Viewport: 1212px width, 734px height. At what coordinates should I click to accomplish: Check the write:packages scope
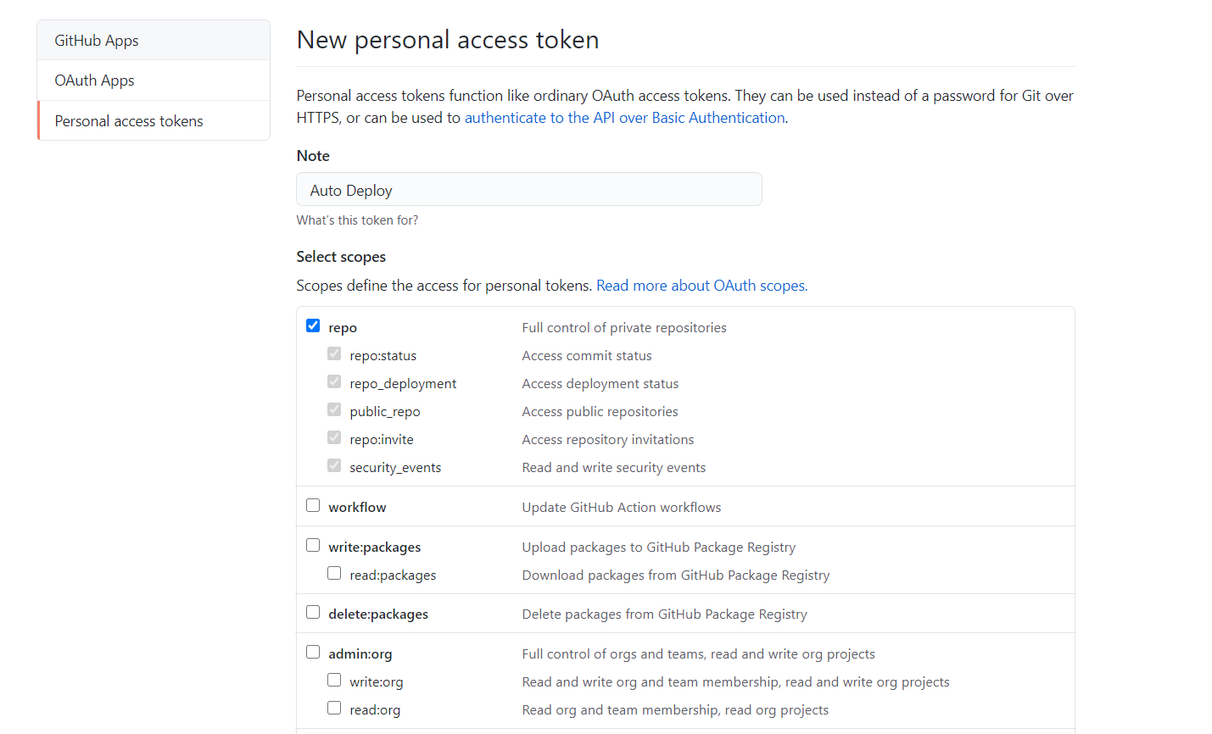pos(313,545)
